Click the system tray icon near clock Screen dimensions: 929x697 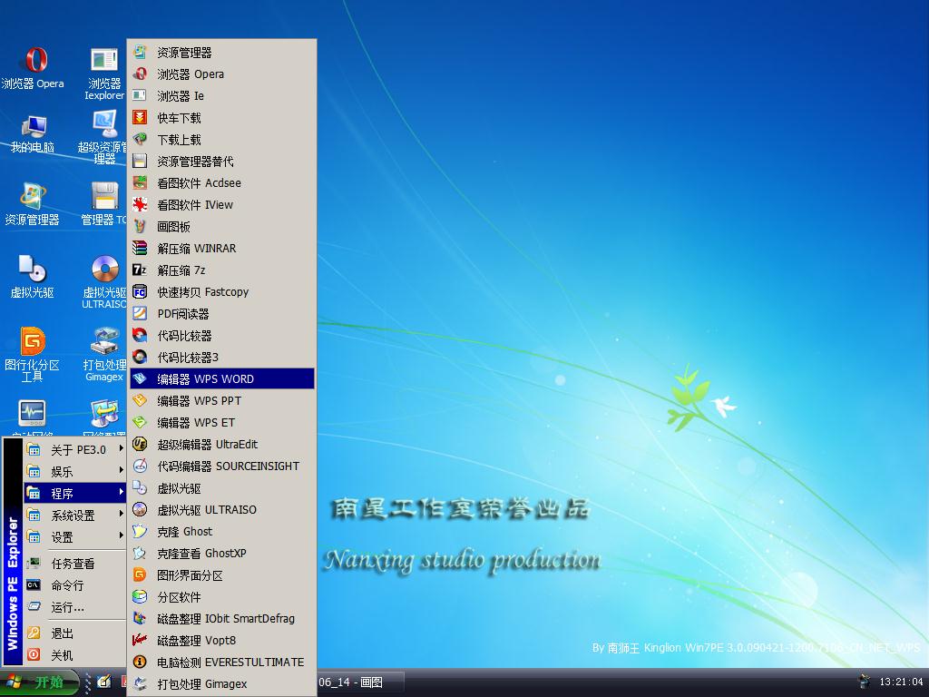pyautogui.click(x=865, y=682)
